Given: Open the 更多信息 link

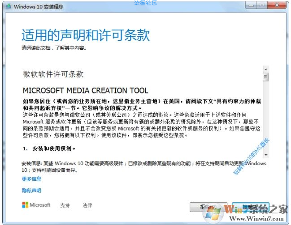Looking at the screenshot, I should tap(31, 179).
